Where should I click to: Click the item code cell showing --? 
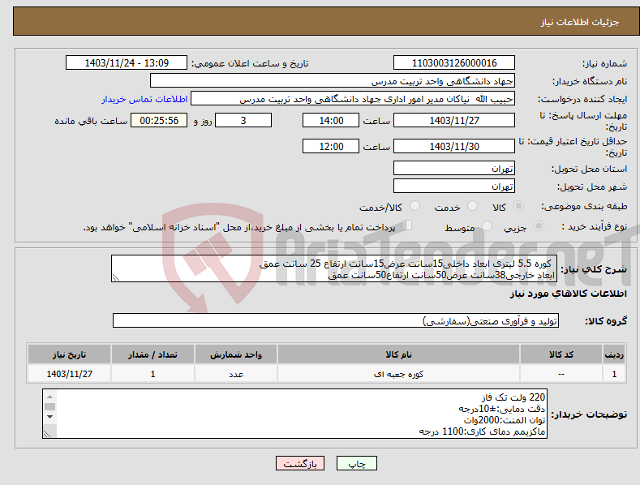(561, 374)
